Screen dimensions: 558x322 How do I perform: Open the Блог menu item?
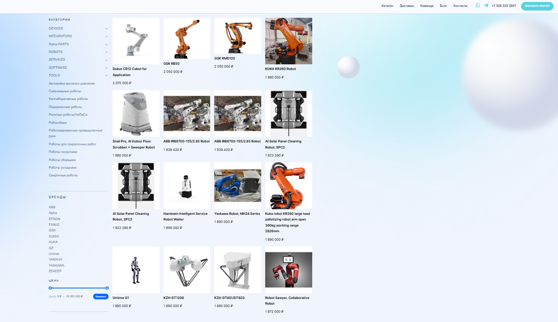click(x=444, y=6)
